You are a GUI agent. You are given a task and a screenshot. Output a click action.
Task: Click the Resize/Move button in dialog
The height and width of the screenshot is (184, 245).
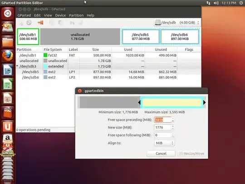pyautogui.click(x=191, y=154)
